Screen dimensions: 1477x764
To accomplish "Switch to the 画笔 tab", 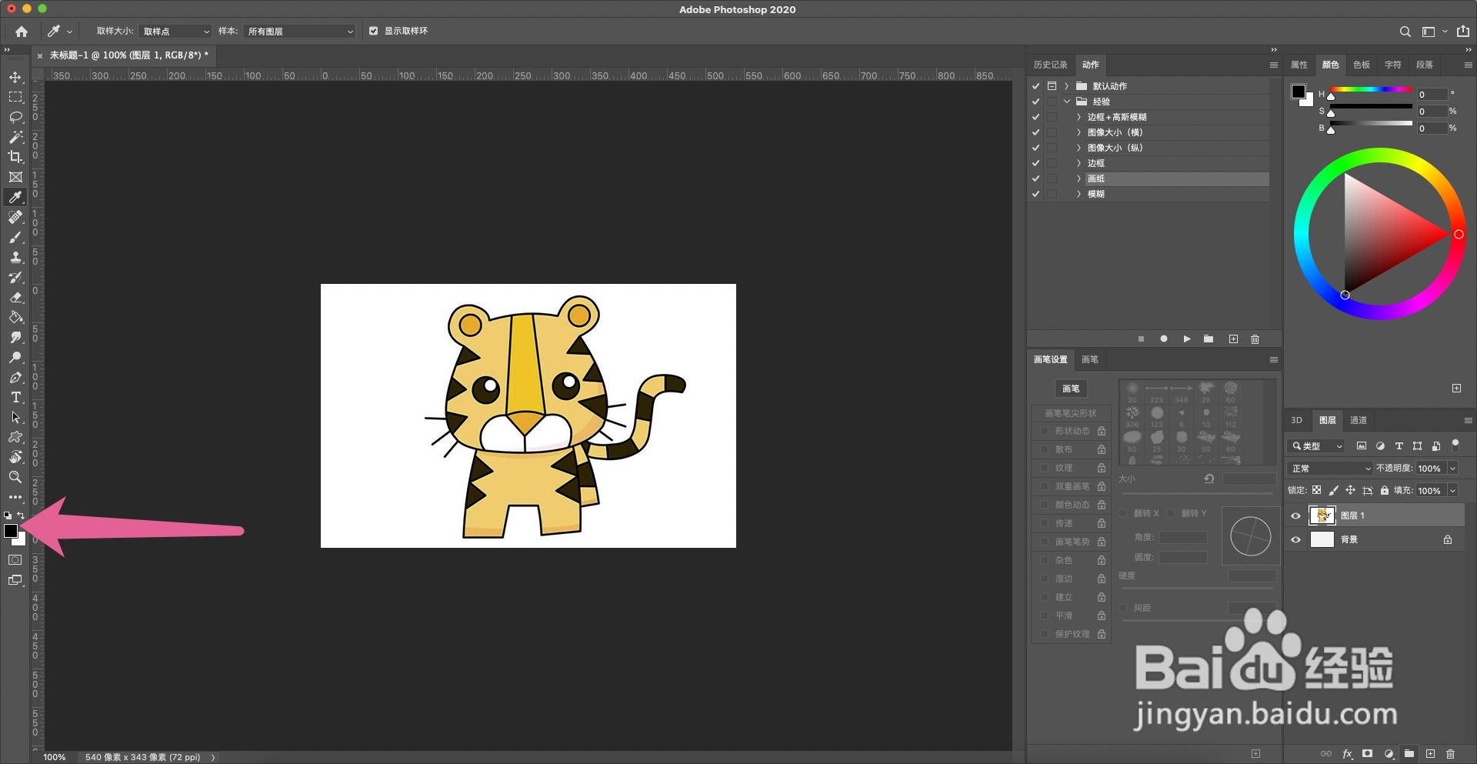I will pos(1090,359).
